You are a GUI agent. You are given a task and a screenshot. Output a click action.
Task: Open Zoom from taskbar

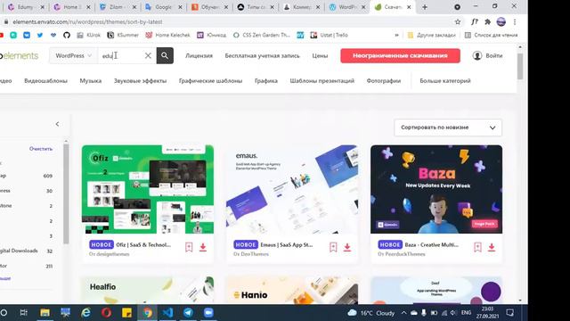[x=208, y=313]
